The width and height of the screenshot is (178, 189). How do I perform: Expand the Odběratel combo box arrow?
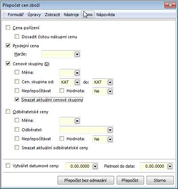pyautogui.click(x=110, y=130)
